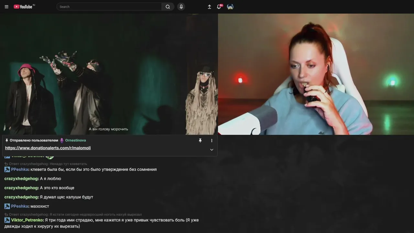This screenshot has width=414, height=233.
Task: Click the magnifier search button
Action: point(168,7)
